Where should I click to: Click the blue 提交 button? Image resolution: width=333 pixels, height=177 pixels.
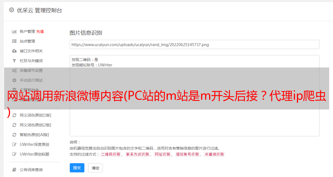tap(77, 168)
